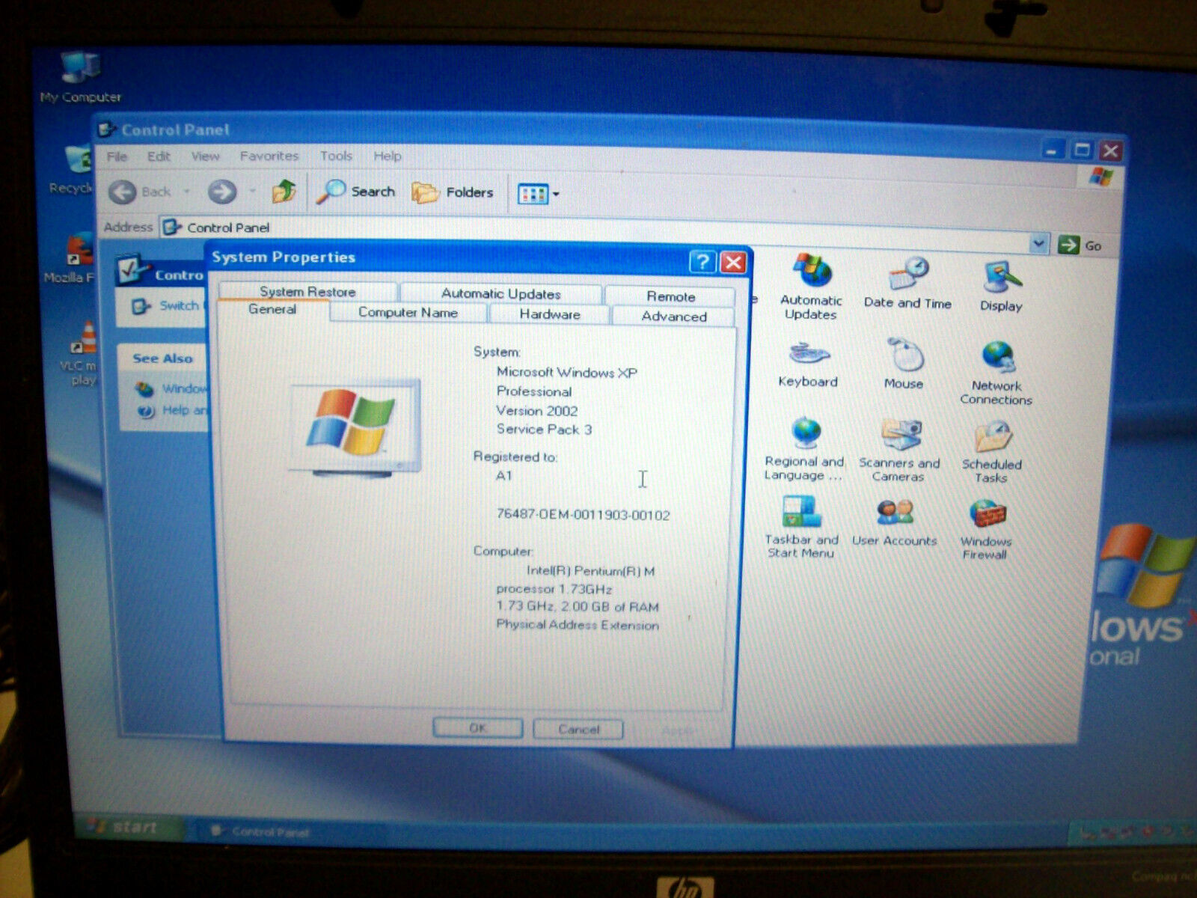Switch to the Hardware tab
Screen dimensions: 1197x898
point(550,314)
